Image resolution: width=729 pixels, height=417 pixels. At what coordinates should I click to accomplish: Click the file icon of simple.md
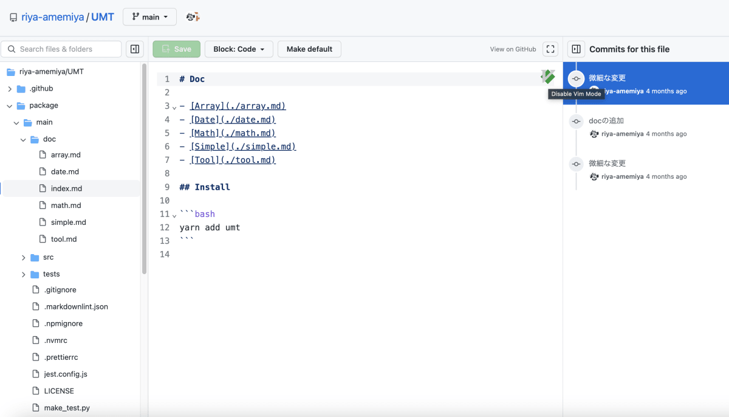pyautogui.click(x=43, y=222)
